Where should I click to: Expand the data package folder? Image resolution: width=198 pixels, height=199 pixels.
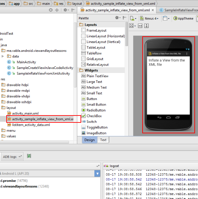click(x=3, y=56)
